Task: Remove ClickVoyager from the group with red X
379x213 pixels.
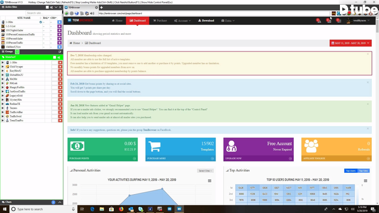Action: click(60, 67)
